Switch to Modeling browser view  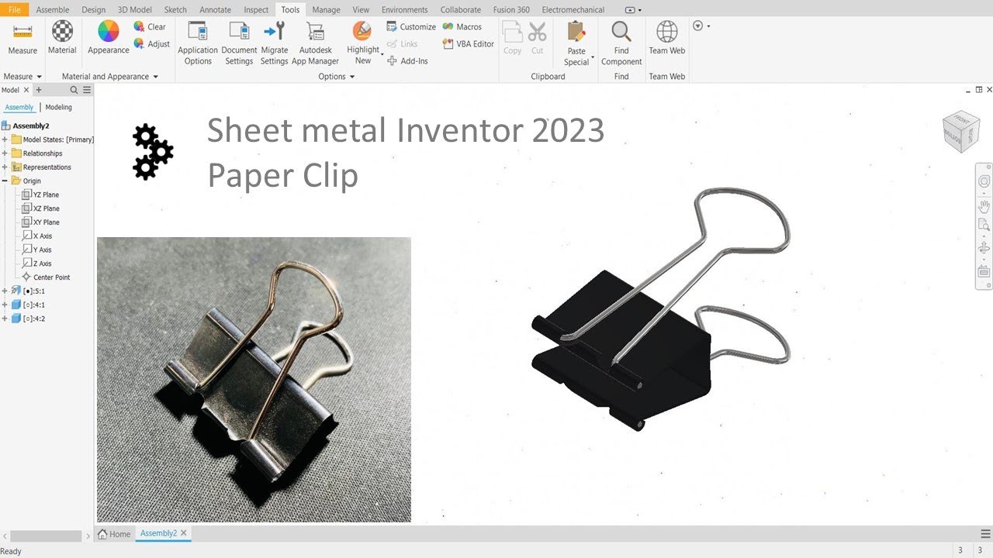pyautogui.click(x=58, y=108)
